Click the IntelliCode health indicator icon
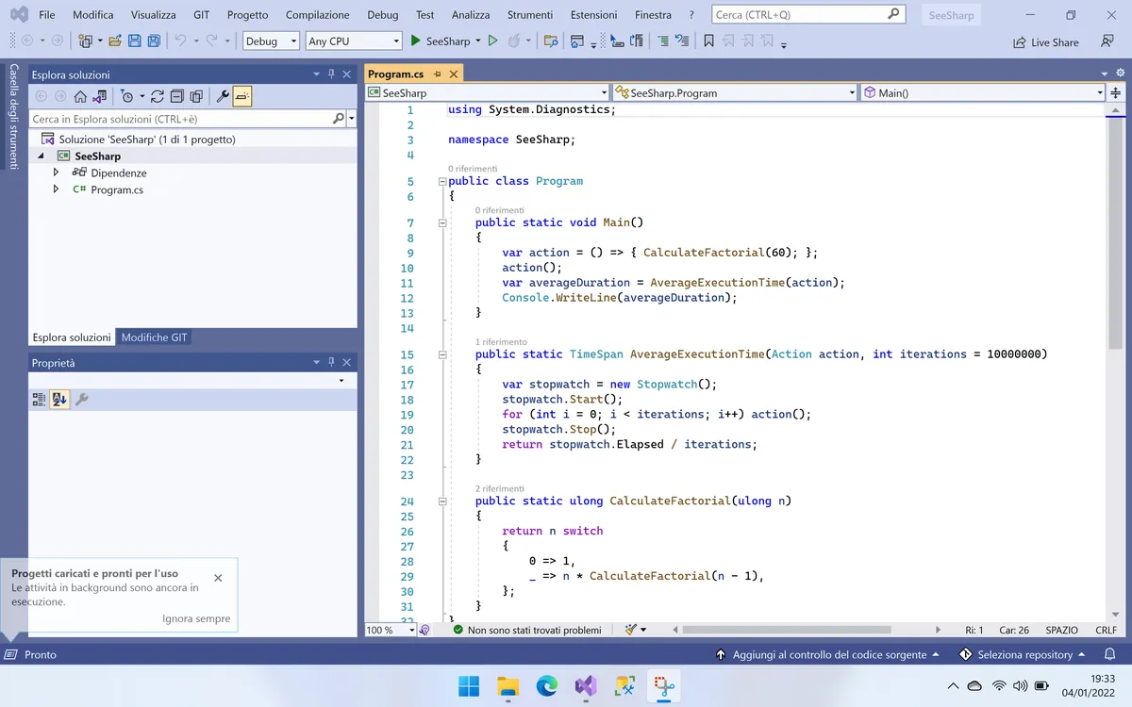The width and height of the screenshot is (1132, 707). click(x=424, y=630)
